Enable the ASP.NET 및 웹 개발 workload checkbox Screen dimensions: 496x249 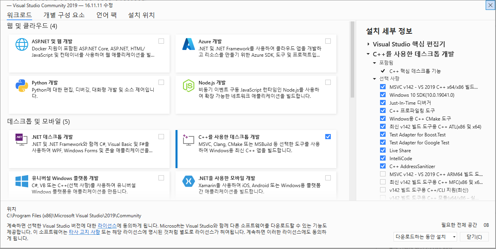pos(161,41)
